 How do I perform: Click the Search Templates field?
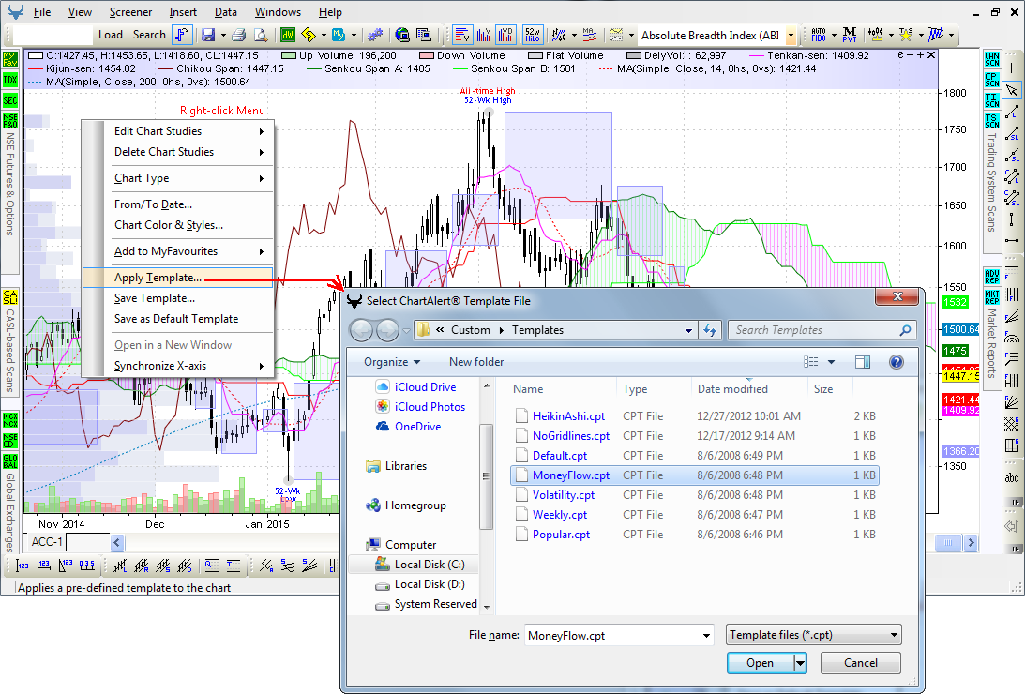tap(822, 331)
